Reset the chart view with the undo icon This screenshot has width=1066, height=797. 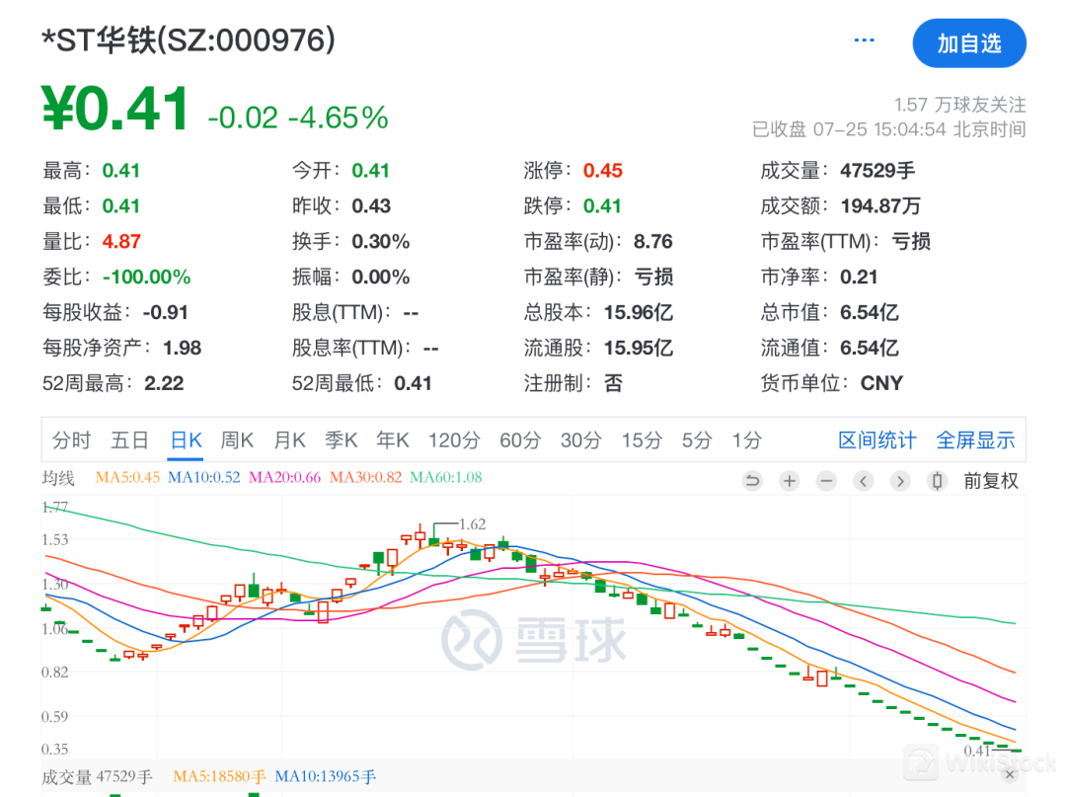point(752,481)
